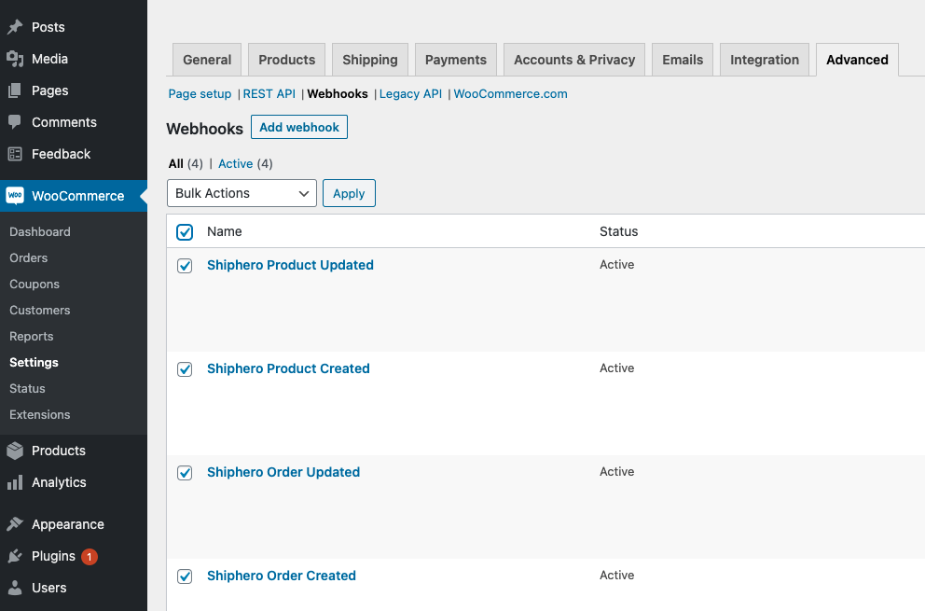Click the Feedback form icon
Screen dimensions: 925x611
point(15,154)
